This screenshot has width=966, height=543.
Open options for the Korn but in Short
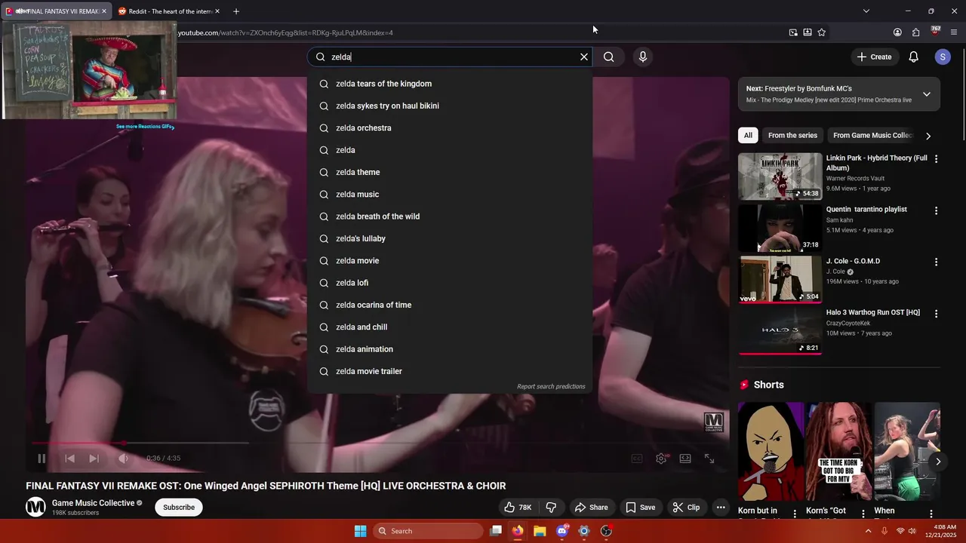[794, 513]
